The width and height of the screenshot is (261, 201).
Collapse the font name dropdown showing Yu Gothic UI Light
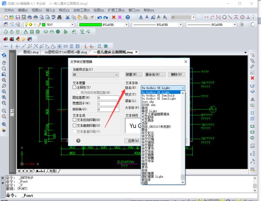click(x=183, y=87)
